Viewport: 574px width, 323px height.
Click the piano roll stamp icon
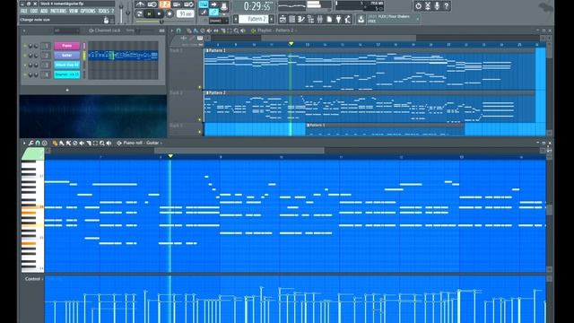(x=44, y=144)
